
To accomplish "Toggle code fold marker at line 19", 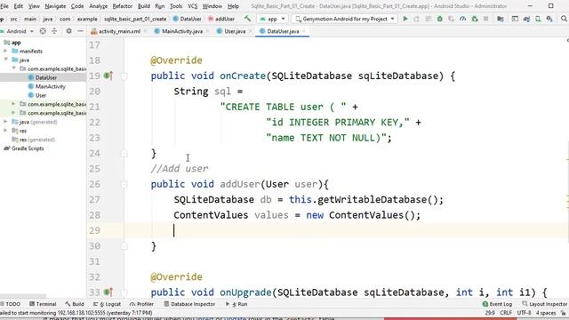I will click(x=124, y=76).
